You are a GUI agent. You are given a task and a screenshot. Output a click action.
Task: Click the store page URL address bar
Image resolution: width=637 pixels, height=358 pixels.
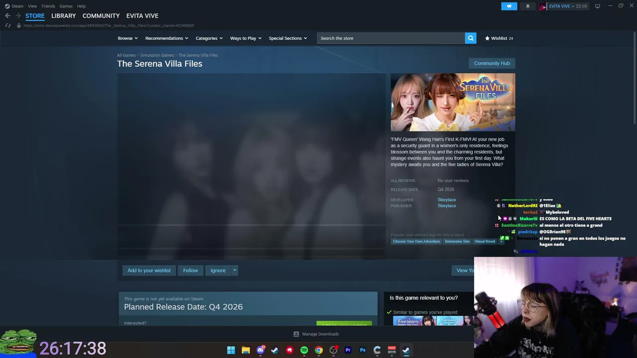tap(108, 25)
